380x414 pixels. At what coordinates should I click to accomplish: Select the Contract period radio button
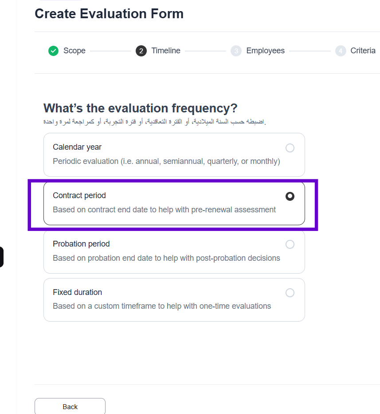(290, 196)
